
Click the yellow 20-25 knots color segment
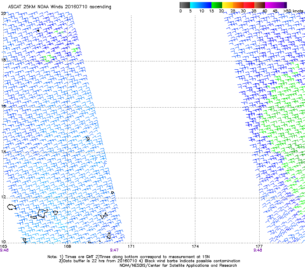tap(228, 5)
